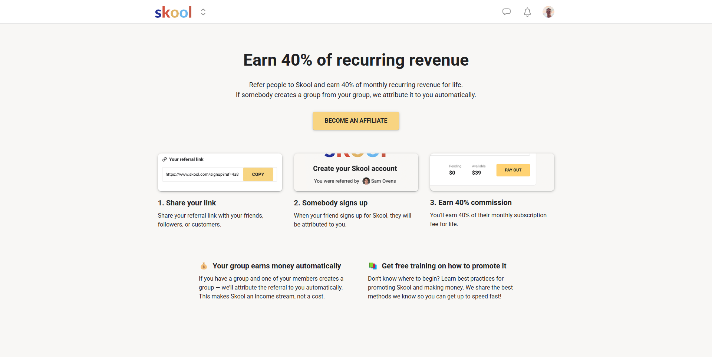The image size is (712, 357).
Task: Click Your group earns money automatically heading
Action: click(x=276, y=266)
